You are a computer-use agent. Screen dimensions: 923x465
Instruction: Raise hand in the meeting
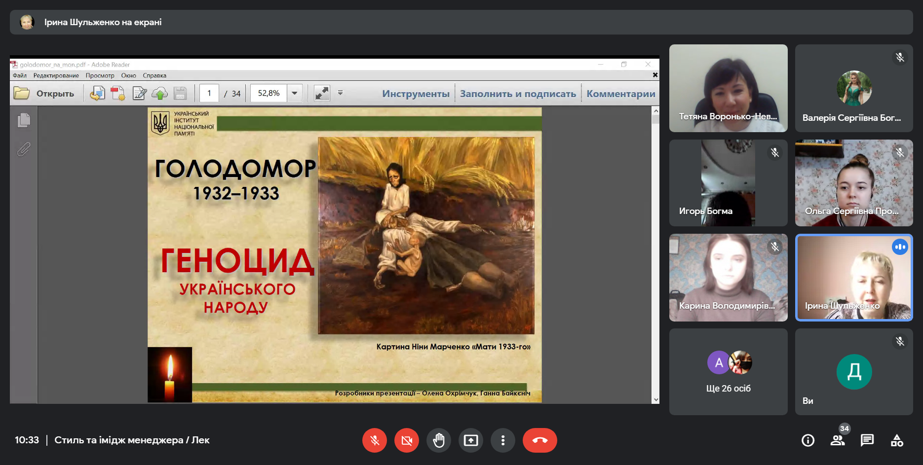pyautogui.click(x=439, y=440)
